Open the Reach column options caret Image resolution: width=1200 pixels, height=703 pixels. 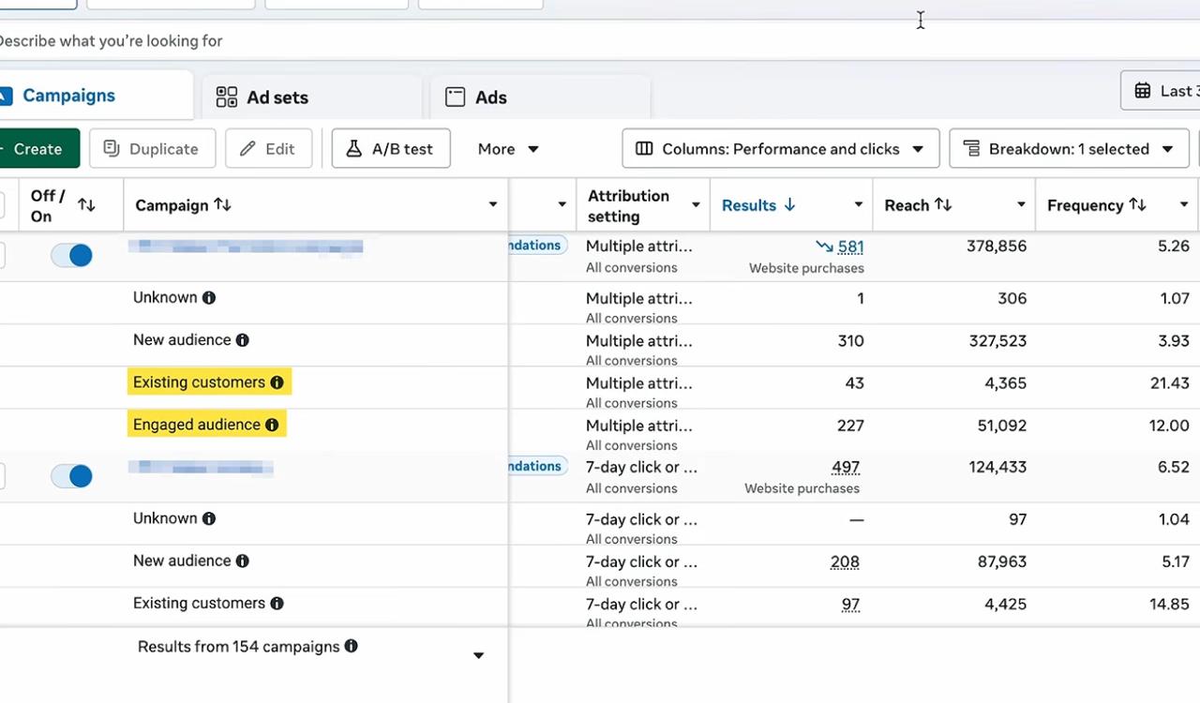click(1021, 205)
